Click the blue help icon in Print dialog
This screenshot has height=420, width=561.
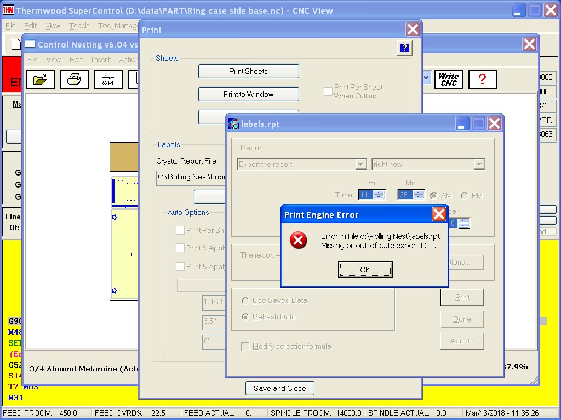coord(404,48)
